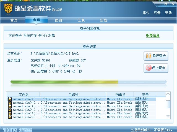Sort by 全路径 column header

click(x=73, y=94)
